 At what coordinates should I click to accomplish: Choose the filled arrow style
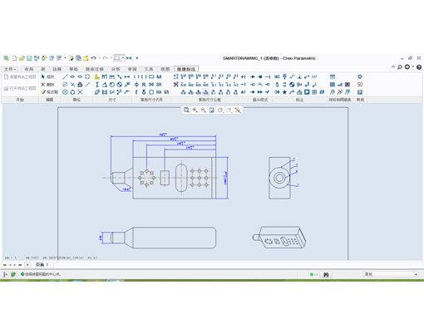(253, 76)
